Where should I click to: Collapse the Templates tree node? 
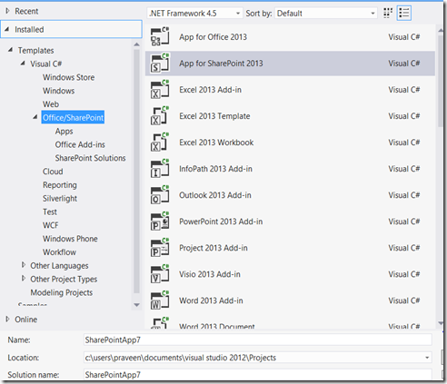pyautogui.click(x=10, y=50)
